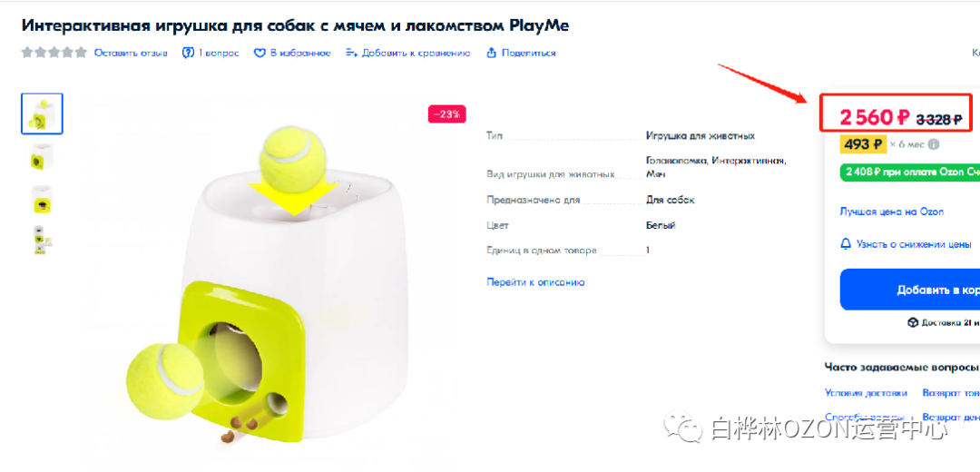Select the second product thumbnail
This screenshot has height=472, width=980.
(x=42, y=156)
